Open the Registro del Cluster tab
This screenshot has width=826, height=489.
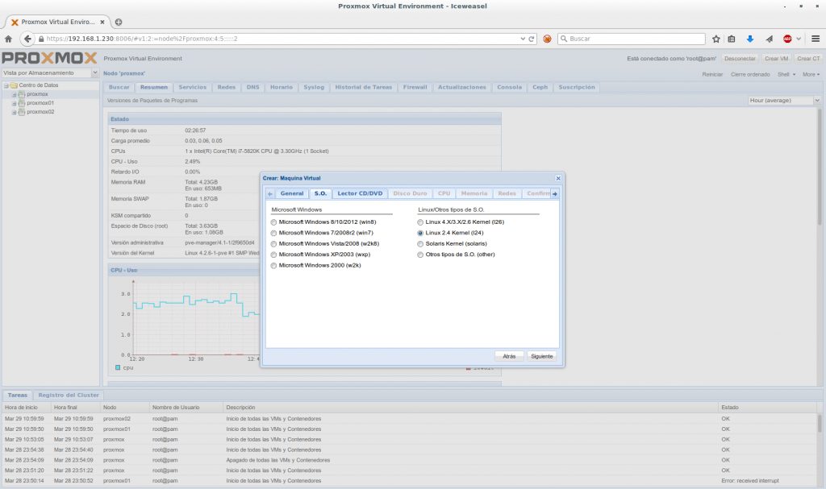69,395
